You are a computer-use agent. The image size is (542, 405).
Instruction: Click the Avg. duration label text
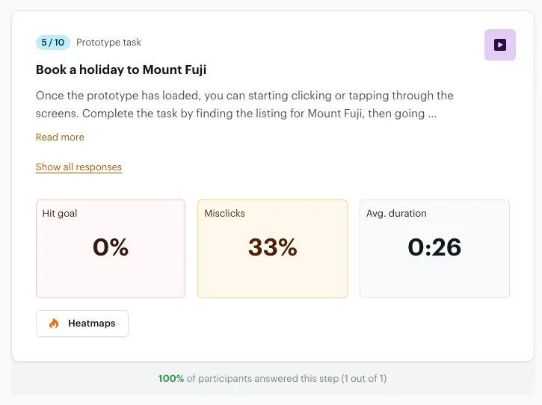pos(396,213)
